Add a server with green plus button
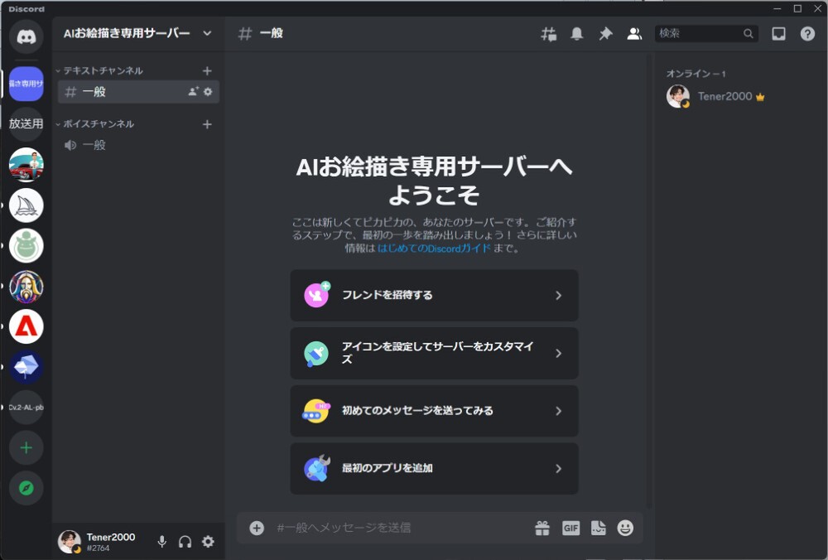The width and height of the screenshot is (828, 560). click(x=26, y=448)
